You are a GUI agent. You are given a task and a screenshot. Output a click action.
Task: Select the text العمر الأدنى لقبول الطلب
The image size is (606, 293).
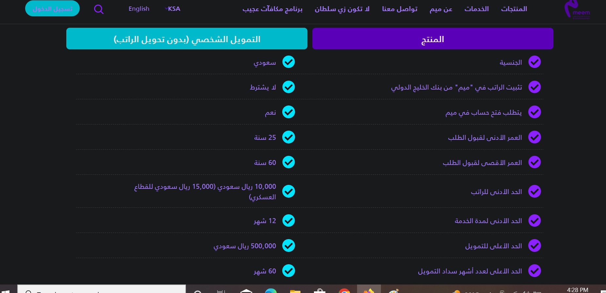pos(485,138)
